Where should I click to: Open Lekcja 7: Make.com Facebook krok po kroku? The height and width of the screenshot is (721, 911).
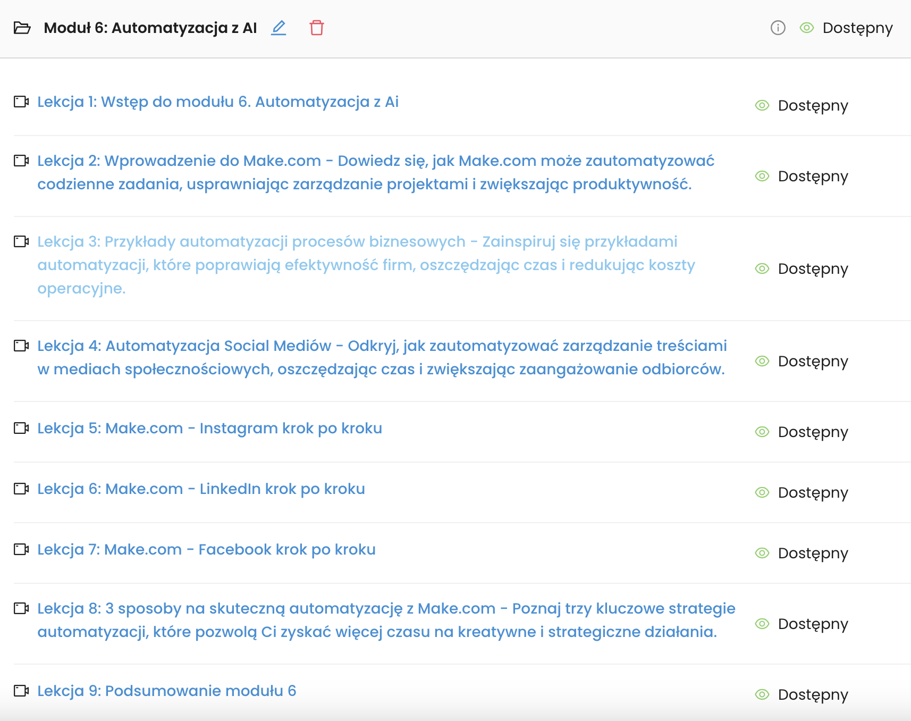tap(206, 549)
